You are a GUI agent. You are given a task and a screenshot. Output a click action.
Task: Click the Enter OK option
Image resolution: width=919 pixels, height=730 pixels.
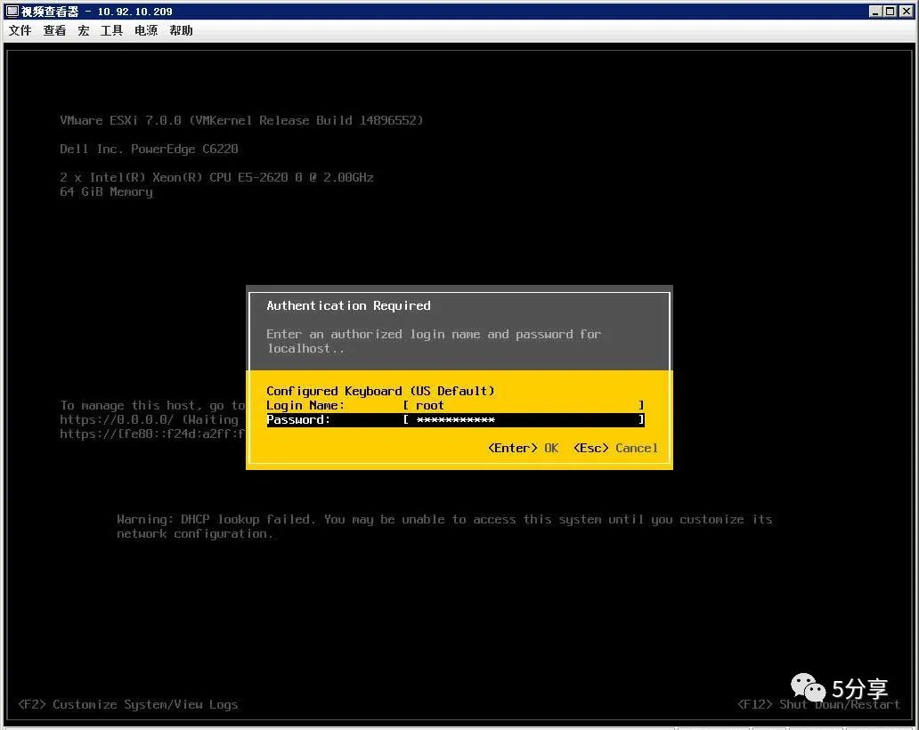524,448
